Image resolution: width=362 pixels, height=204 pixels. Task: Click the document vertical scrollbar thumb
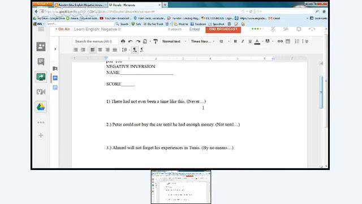point(321,92)
